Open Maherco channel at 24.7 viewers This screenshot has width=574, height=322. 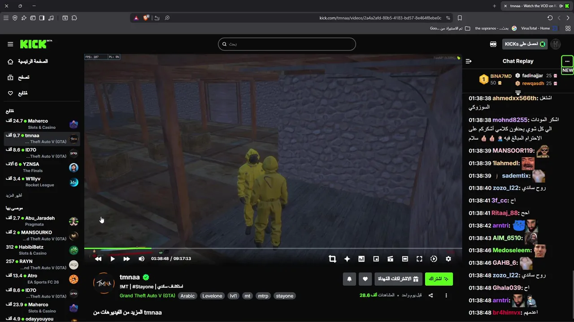click(42, 124)
